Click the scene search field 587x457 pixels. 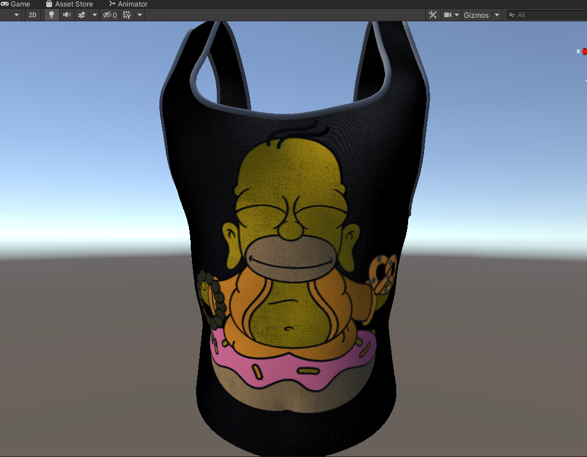(547, 15)
